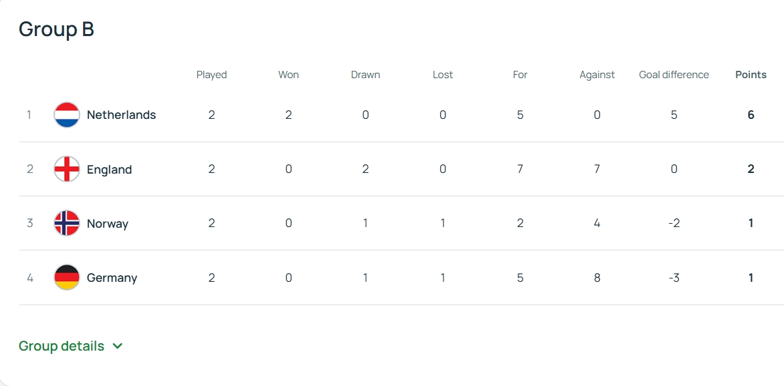The image size is (784, 386).
Task: Click the Norway flag icon
Action: tap(66, 223)
